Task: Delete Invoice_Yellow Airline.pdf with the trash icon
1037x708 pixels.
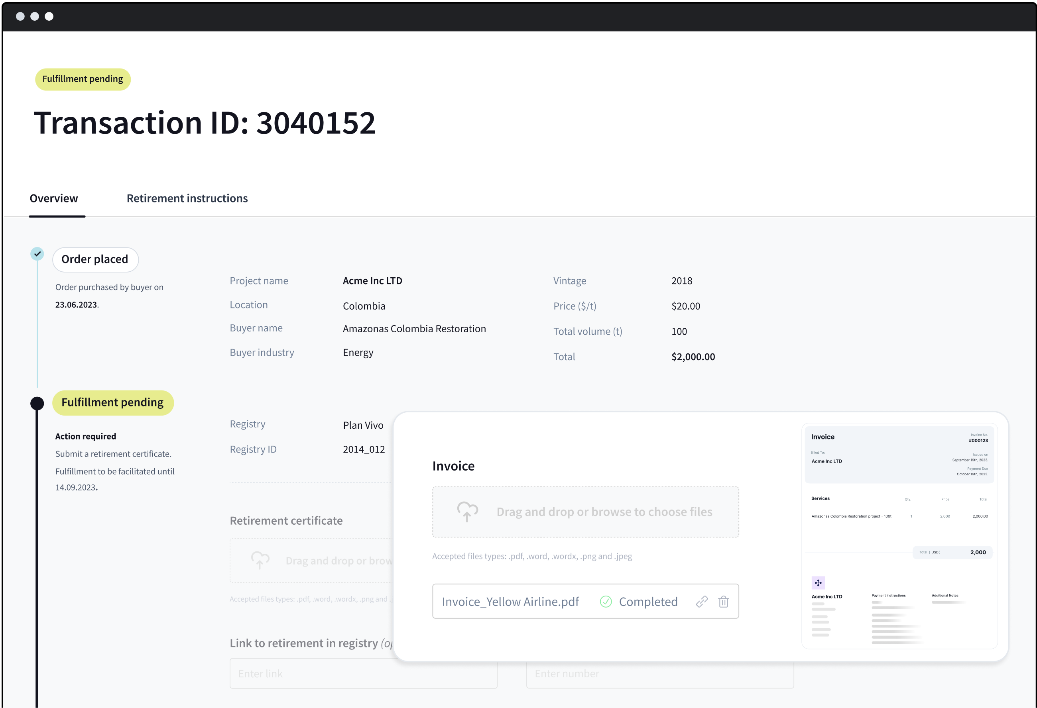Action: coord(723,602)
